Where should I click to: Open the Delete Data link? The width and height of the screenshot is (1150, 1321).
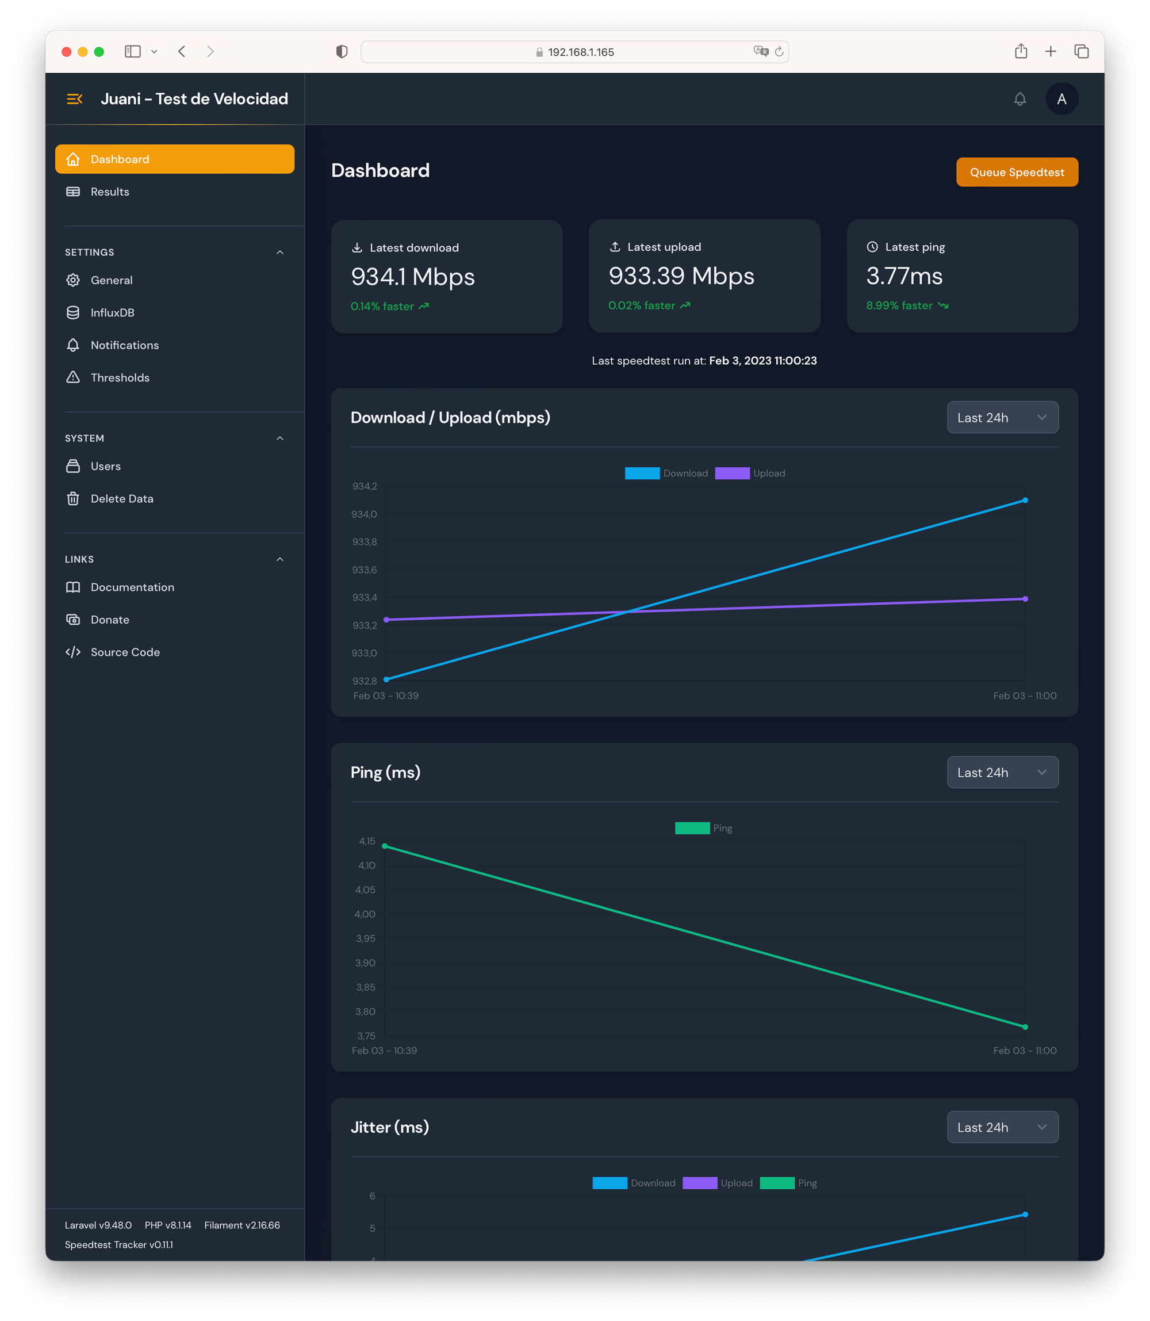[x=175, y=498]
